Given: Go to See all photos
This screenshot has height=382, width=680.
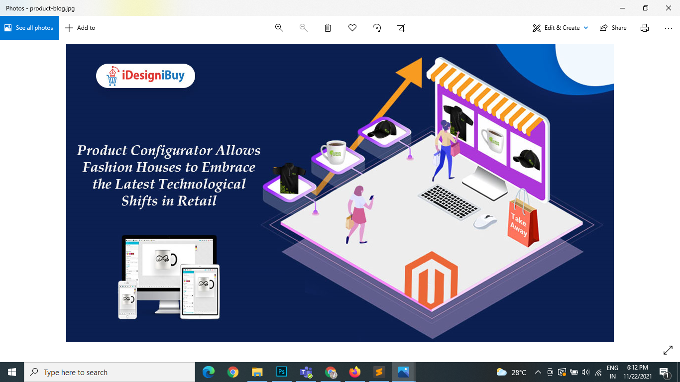Looking at the screenshot, I should coord(29,28).
